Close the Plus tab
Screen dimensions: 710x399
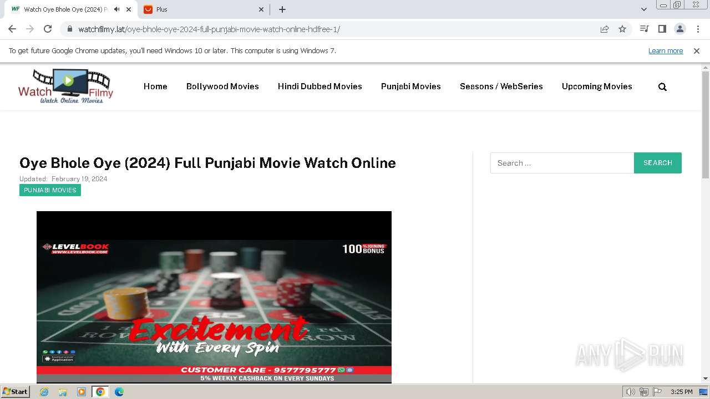[x=262, y=9]
